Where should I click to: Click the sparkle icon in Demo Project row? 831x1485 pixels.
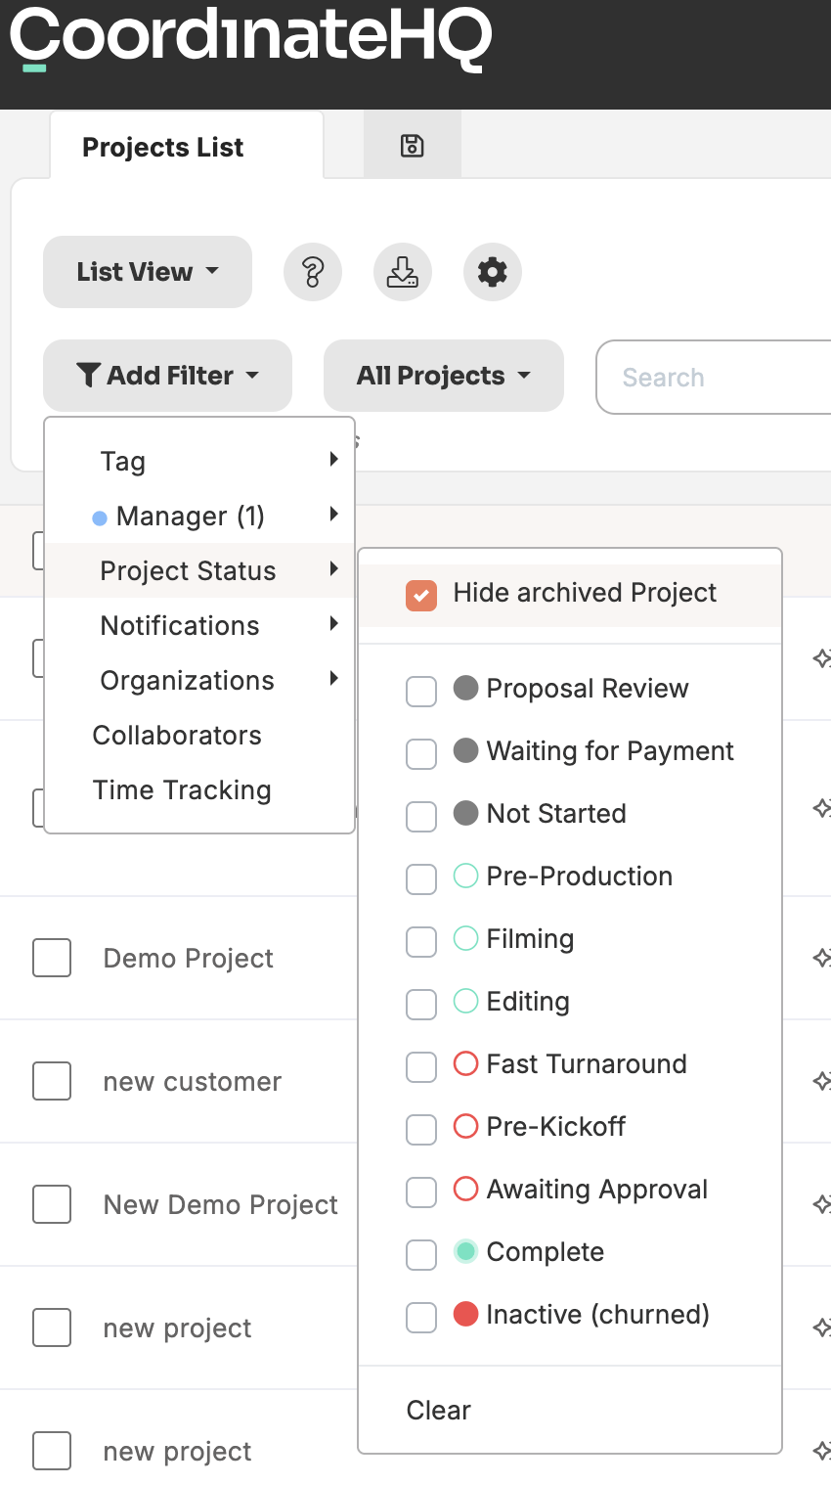click(x=822, y=958)
